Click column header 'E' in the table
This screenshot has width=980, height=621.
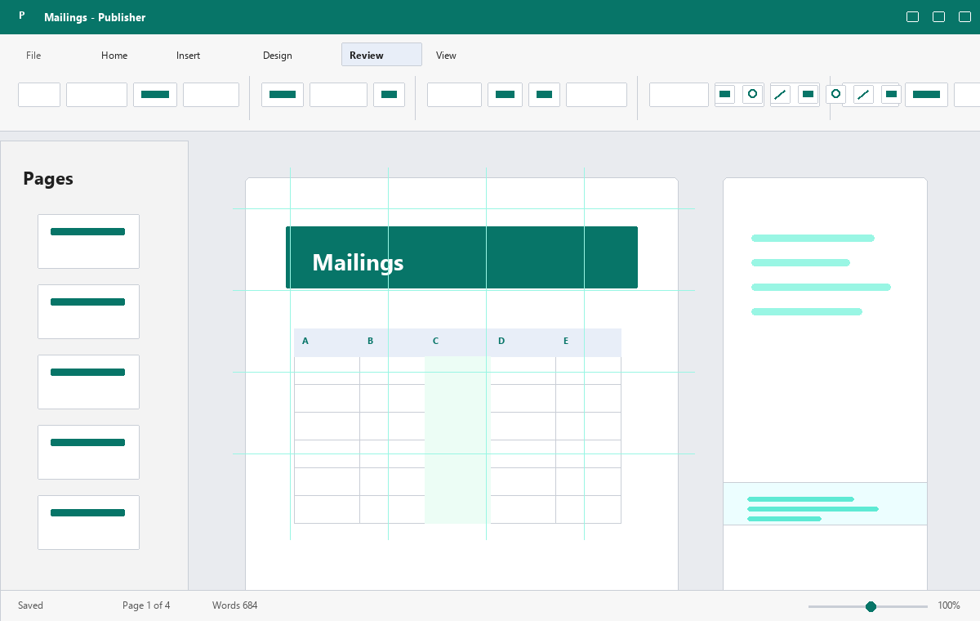click(x=566, y=341)
